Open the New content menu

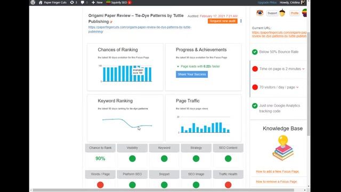click(x=97, y=2)
